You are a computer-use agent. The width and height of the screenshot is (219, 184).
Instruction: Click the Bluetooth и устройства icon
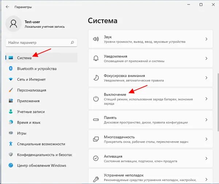[x=11, y=69]
